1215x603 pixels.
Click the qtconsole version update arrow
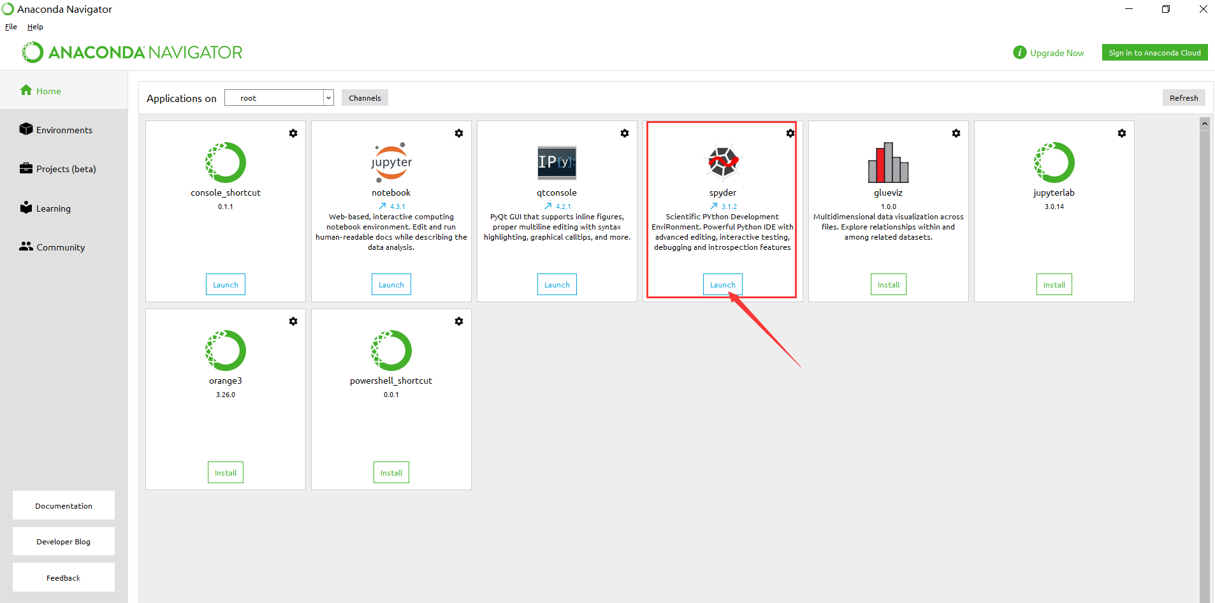click(x=548, y=206)
